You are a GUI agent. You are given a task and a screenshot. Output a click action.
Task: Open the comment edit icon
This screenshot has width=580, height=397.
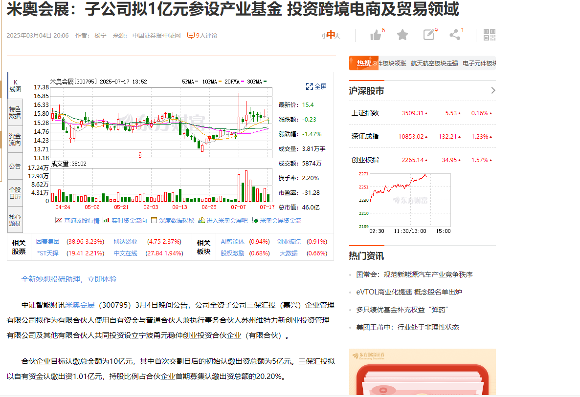pyautogui.click(x=429, y=35)
